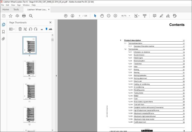Activate the Hand pan tool

point(102,16)
